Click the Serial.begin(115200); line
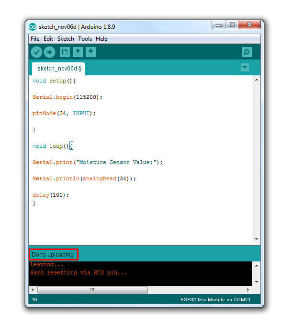The height and width of the screenshot is (331, 292). tap(67, 97)
